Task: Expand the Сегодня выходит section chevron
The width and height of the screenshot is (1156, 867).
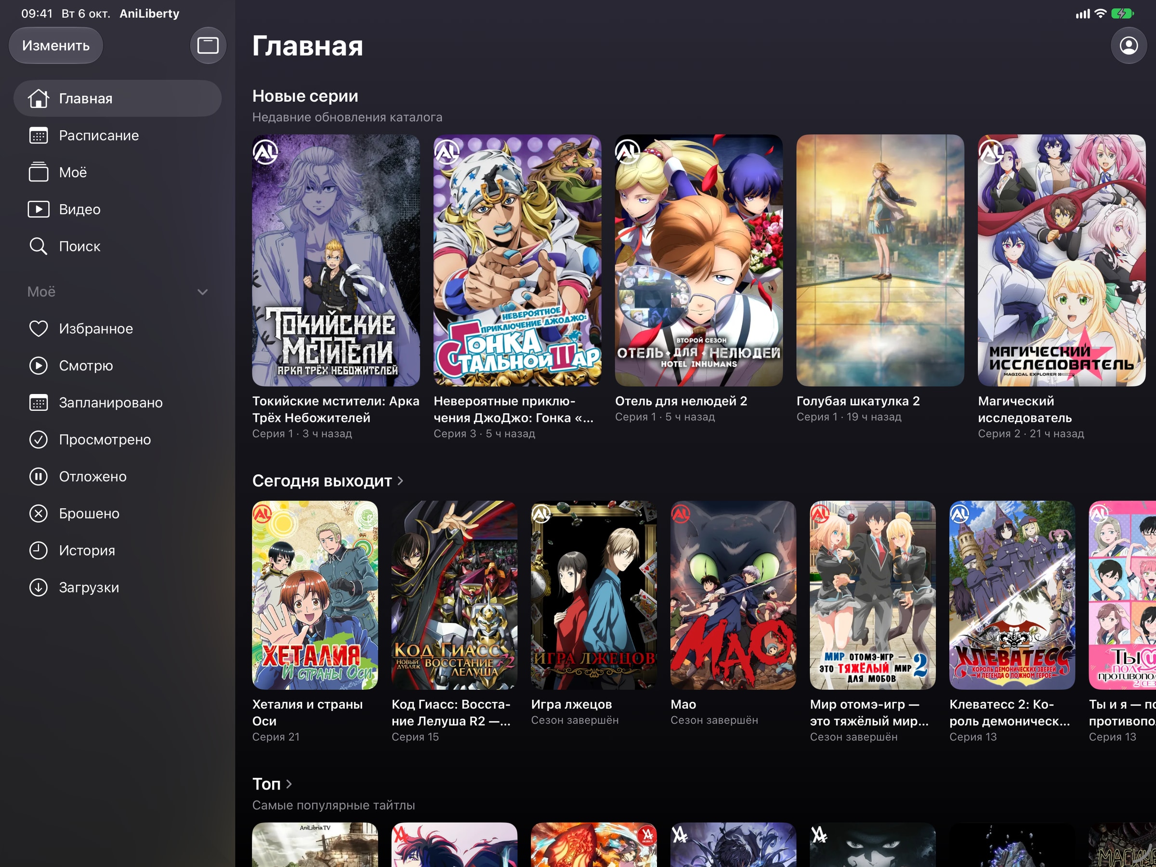Action: click(400, 480)
